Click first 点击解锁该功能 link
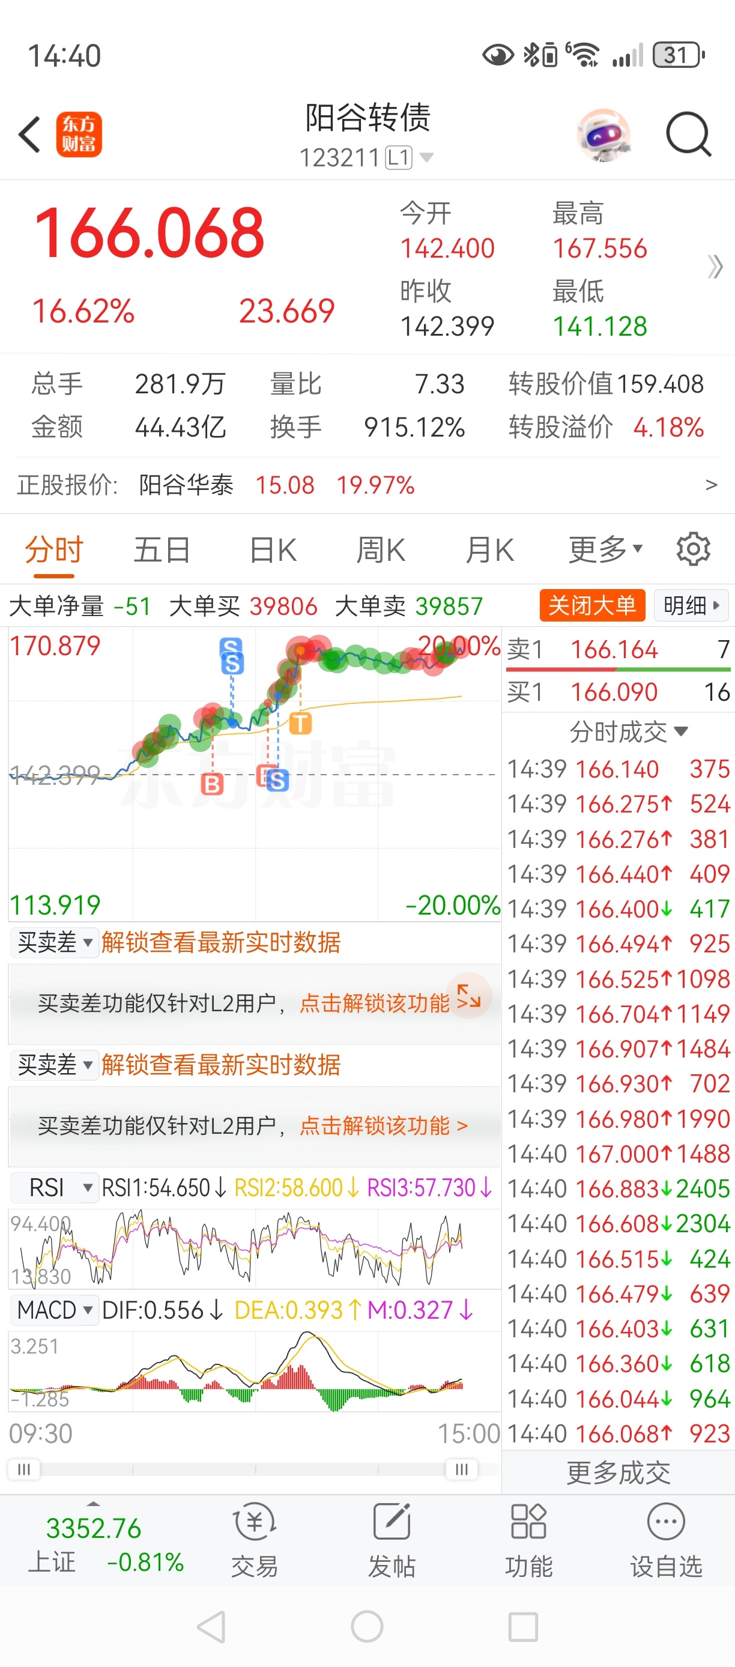This screenshot has height=1667, width=735. pyautogui.click(x=374, y=1003)
